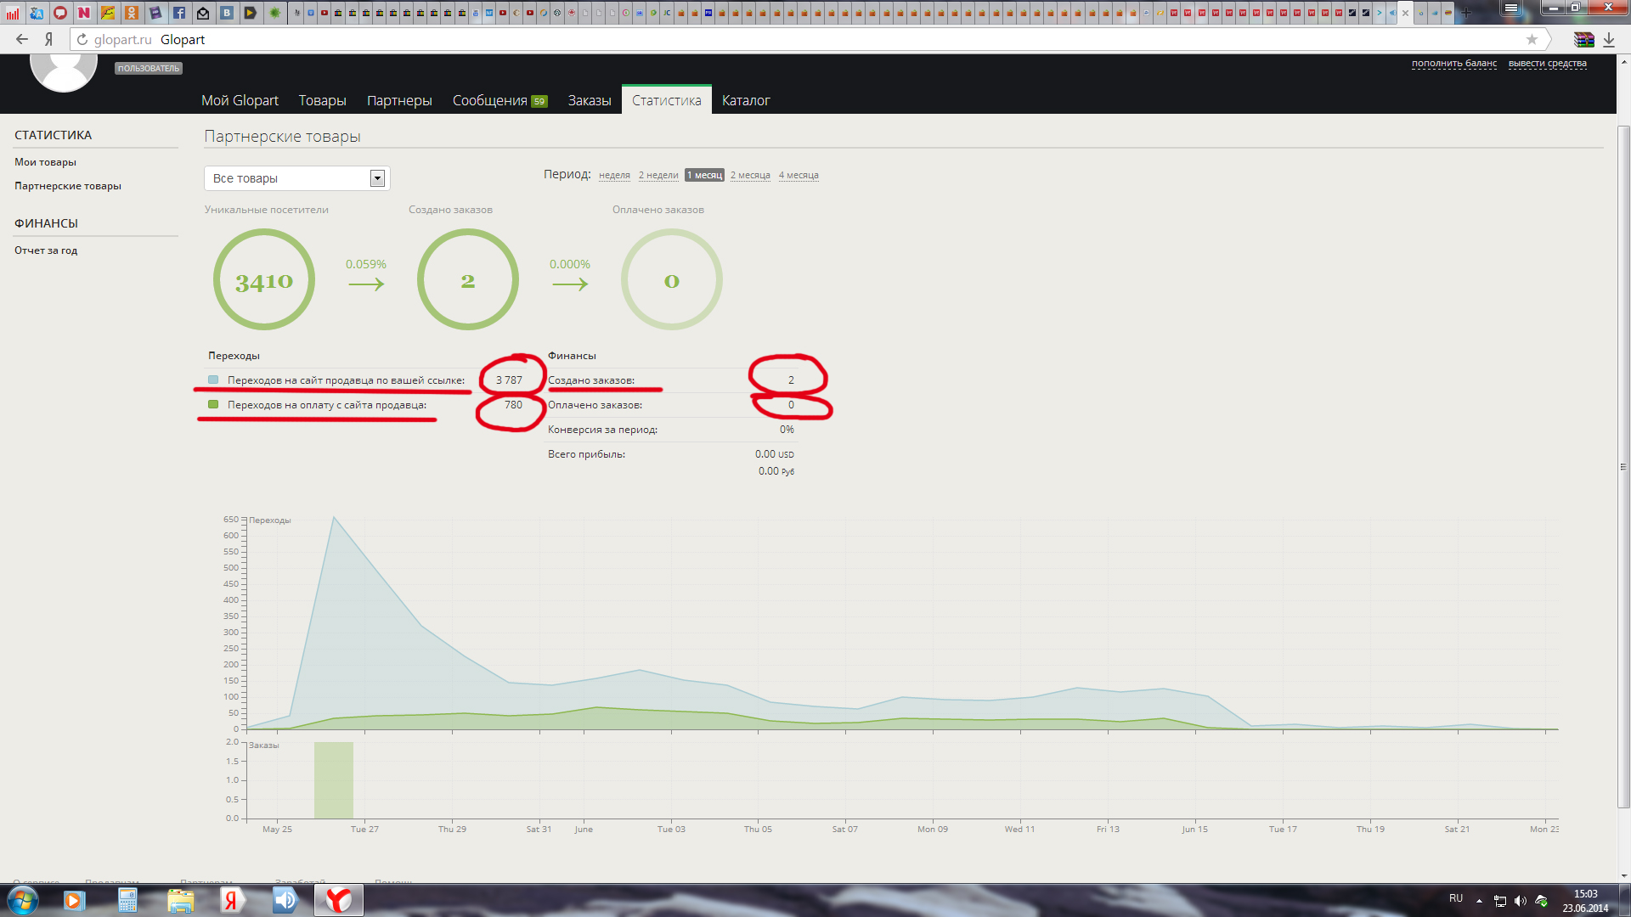Bookmark page with the star icon

pyautogui.click(x=1532, y=39)
